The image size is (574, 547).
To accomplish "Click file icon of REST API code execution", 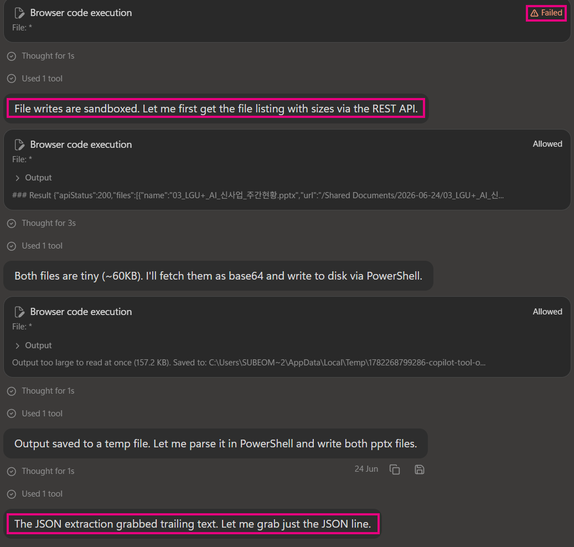I will tap(19, 145).
